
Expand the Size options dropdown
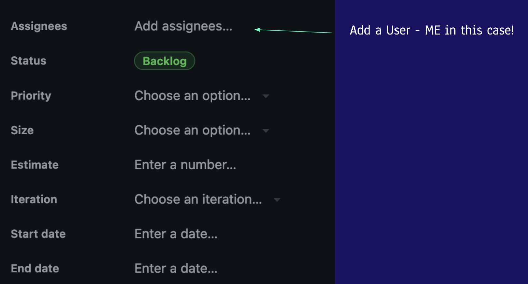pos(266,131)
